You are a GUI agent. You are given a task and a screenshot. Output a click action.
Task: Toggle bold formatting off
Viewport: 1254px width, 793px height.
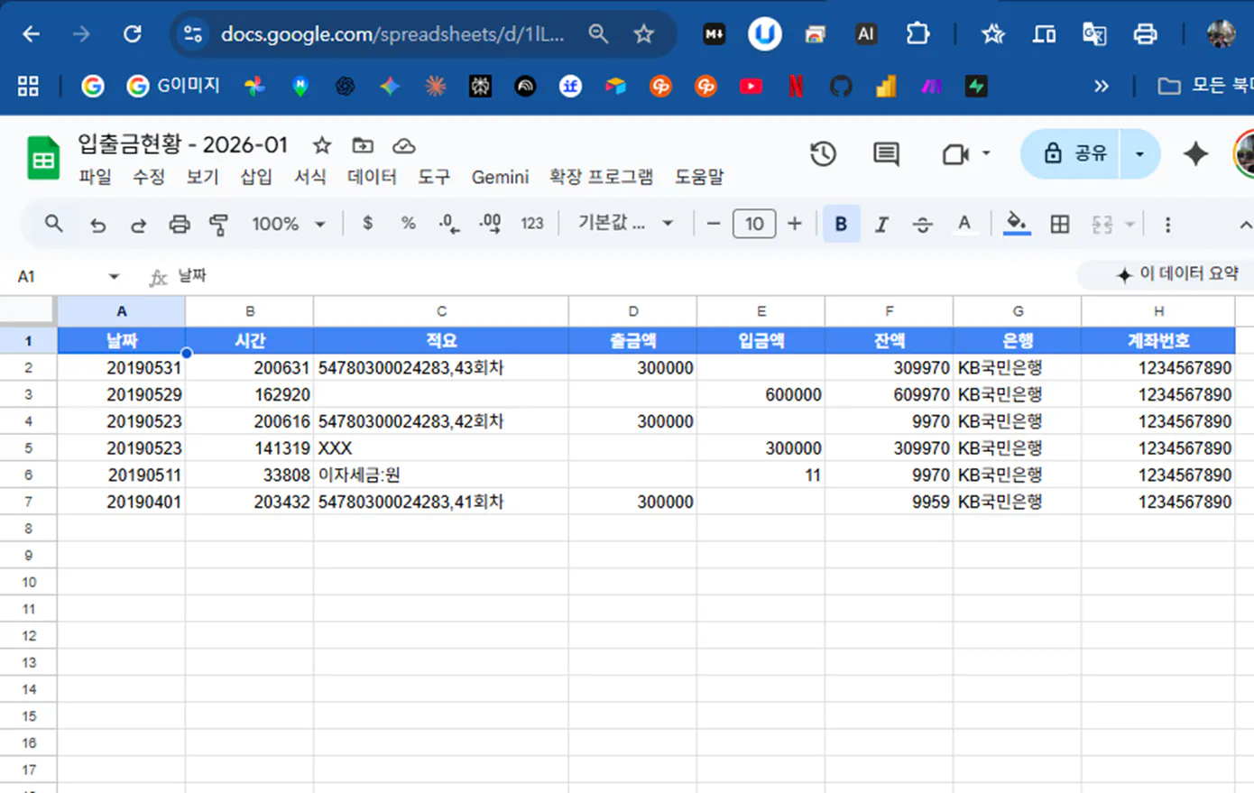click(x=841, y=224)
